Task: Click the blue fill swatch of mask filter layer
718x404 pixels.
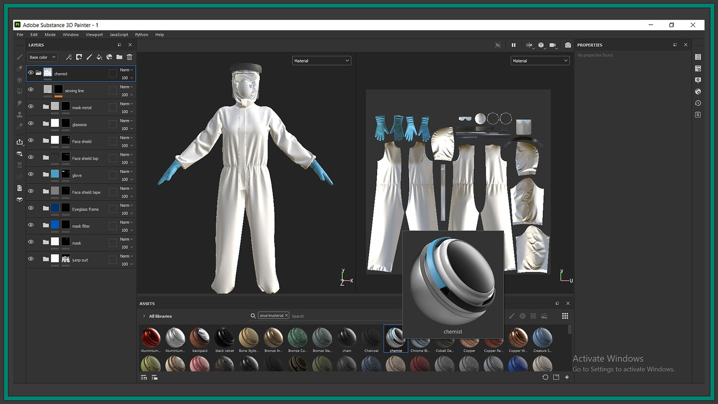Action: (x=55, y=224)
